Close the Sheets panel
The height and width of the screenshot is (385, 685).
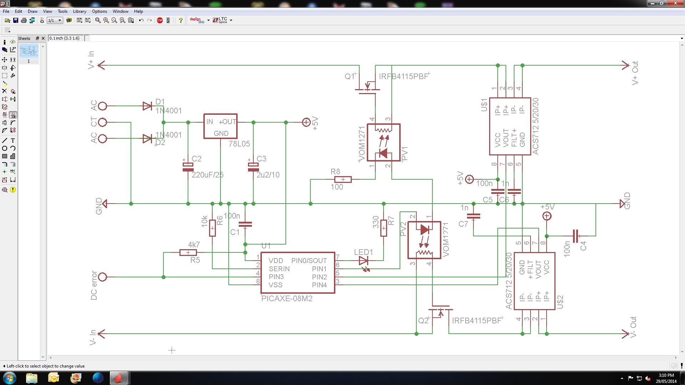coord(43,38)
